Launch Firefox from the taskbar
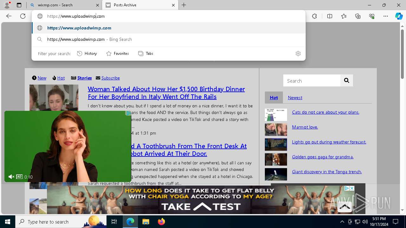 [x=161, y=222]
